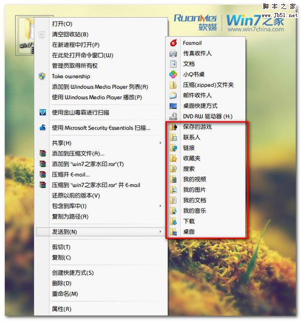Click the 小Q书桌 colorful clover icon

click(173, 74)
